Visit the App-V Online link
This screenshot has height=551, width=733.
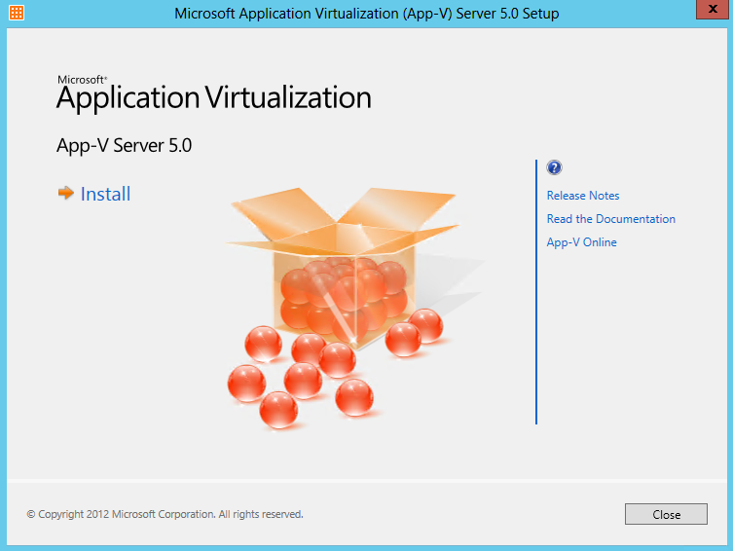pos(581,242)
